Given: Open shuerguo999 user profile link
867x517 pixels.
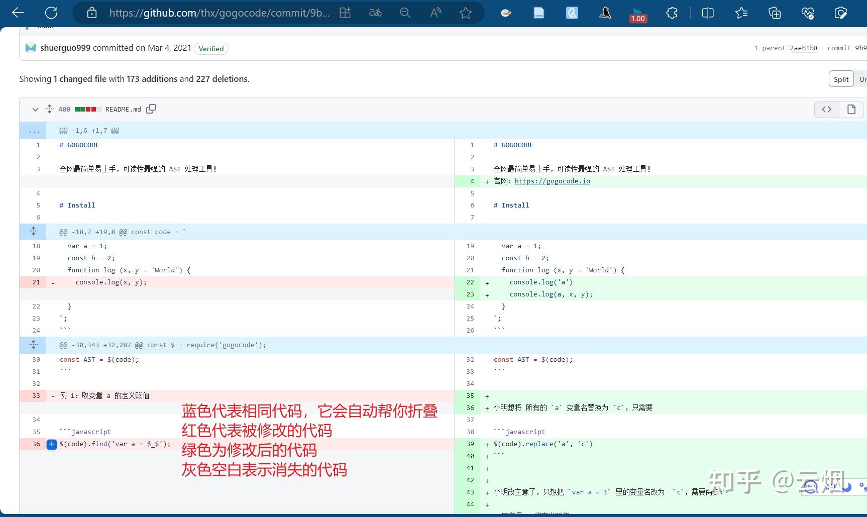Looking at the screenshot, I should 65,48.
